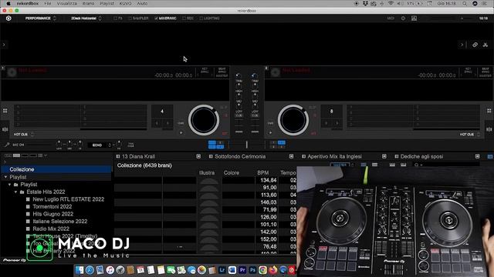Expand the right side panel arrow

tap(462, 45)
